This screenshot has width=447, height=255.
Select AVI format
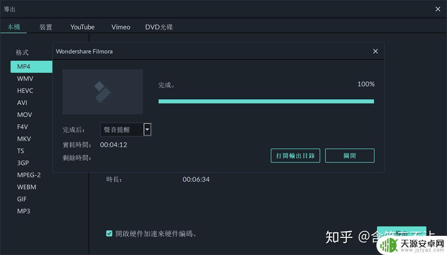[x=22, y=103]
